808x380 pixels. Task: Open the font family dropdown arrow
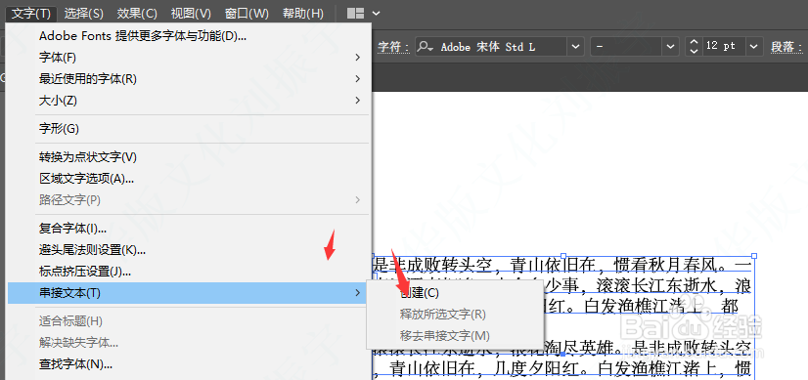575,46
